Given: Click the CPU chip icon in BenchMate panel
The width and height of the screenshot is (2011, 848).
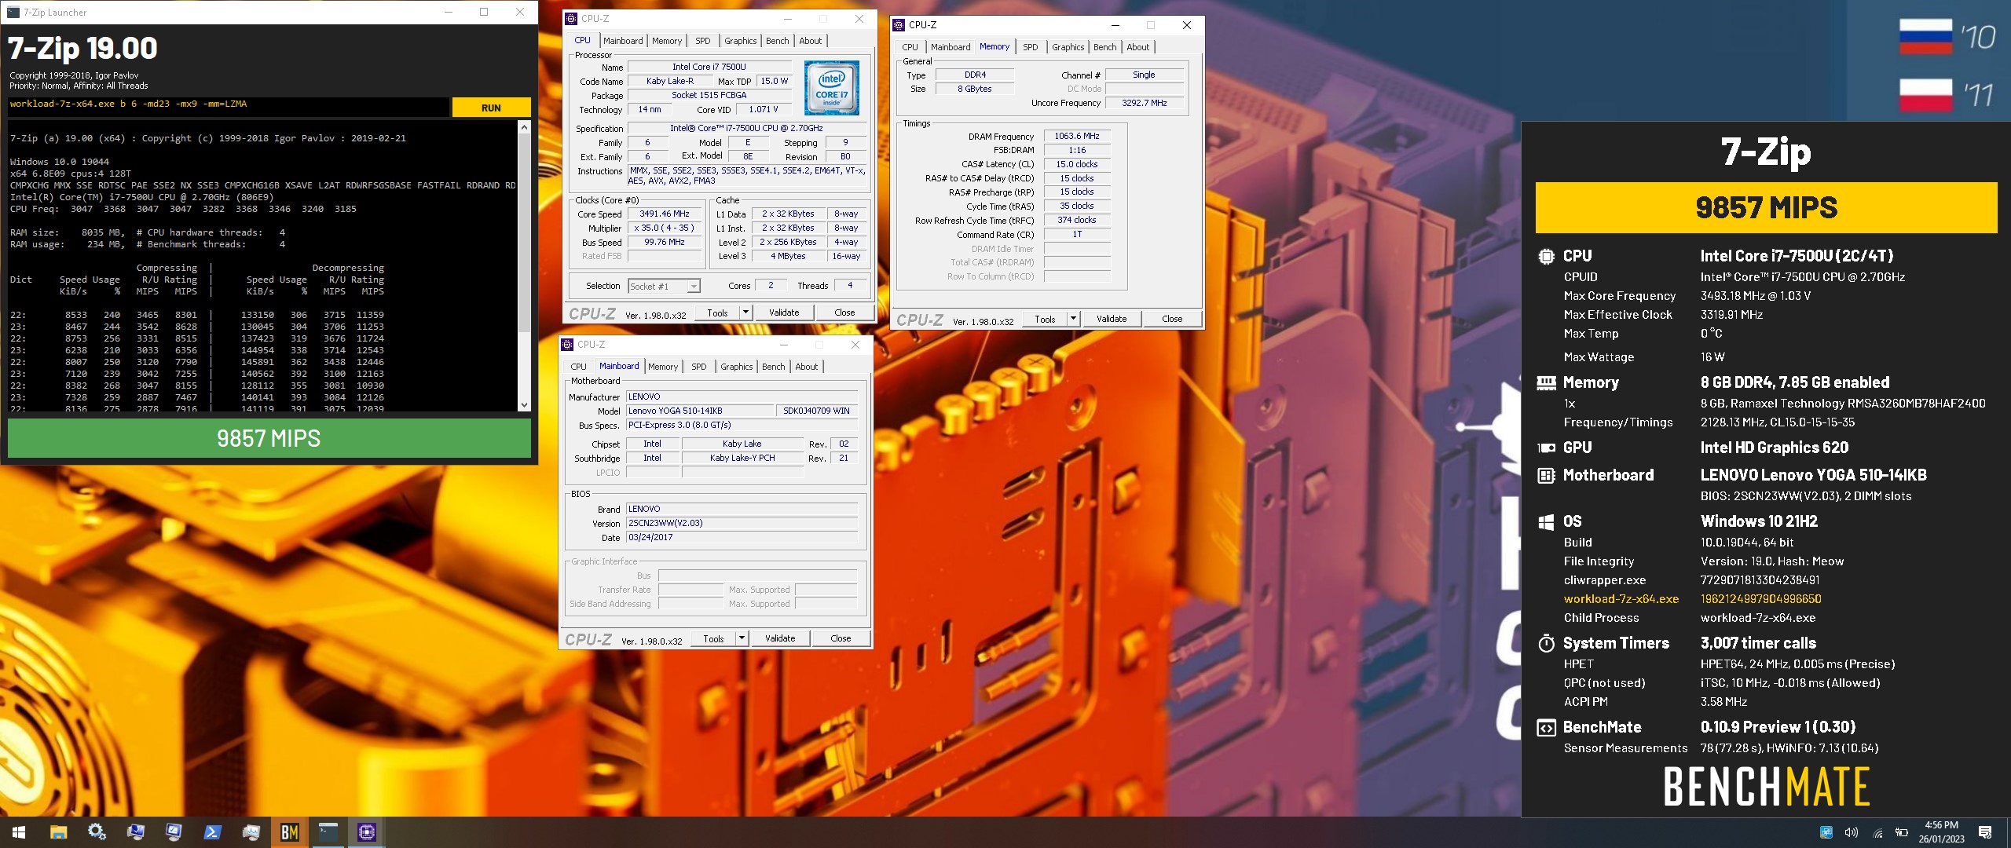Looking at the screenshot, I should click(1546, 256).
